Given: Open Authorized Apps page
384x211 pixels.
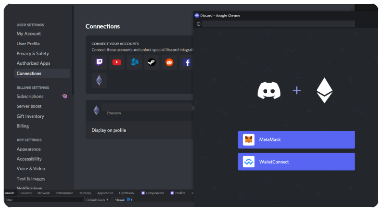Looking at the screenshot, I should pos(33,63).
